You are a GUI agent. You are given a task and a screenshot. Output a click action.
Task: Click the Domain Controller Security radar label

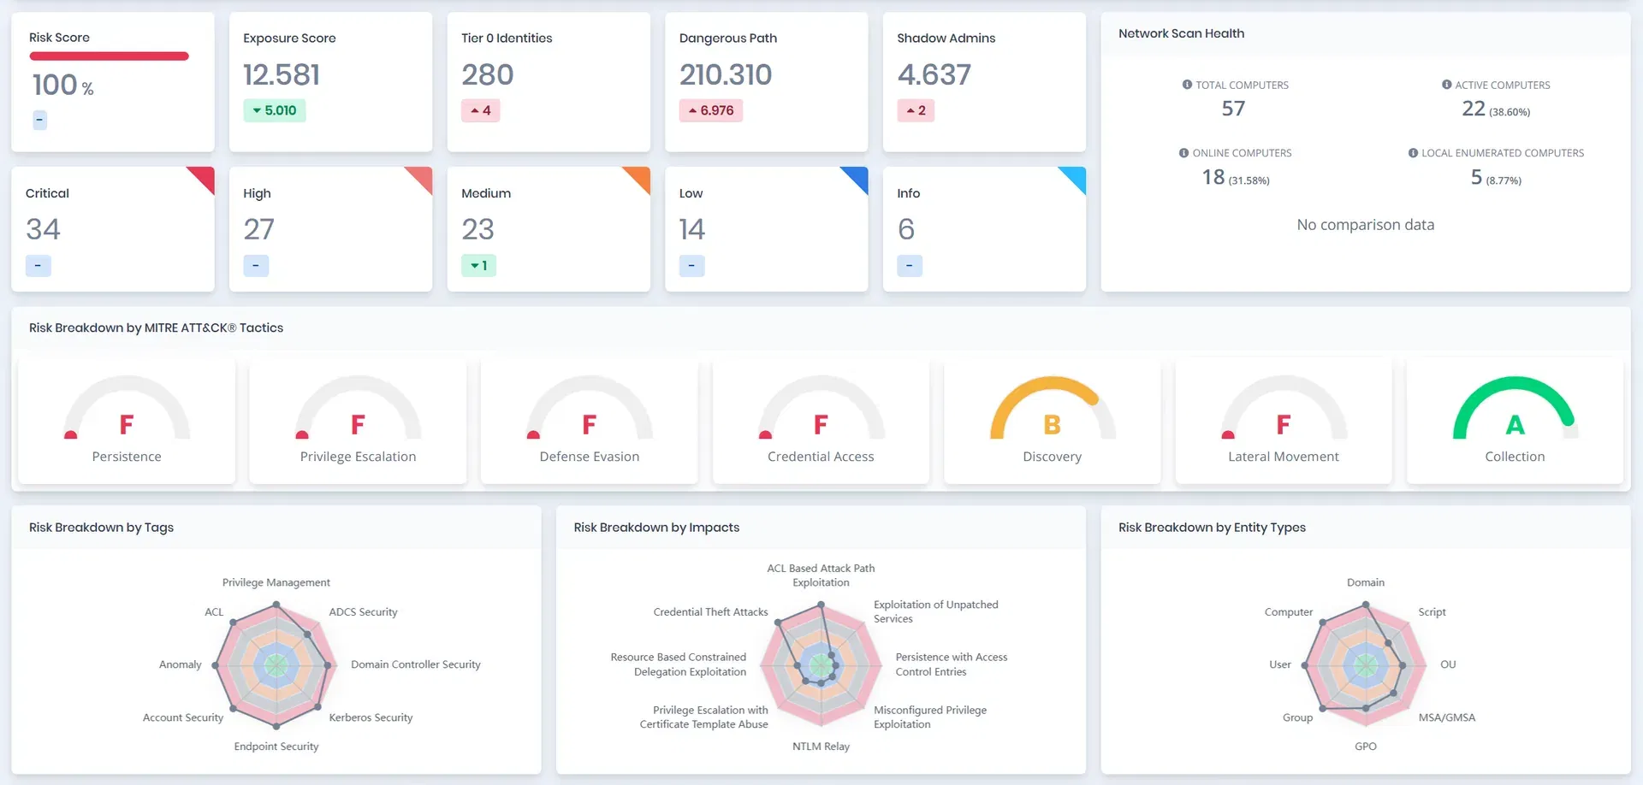416,664
